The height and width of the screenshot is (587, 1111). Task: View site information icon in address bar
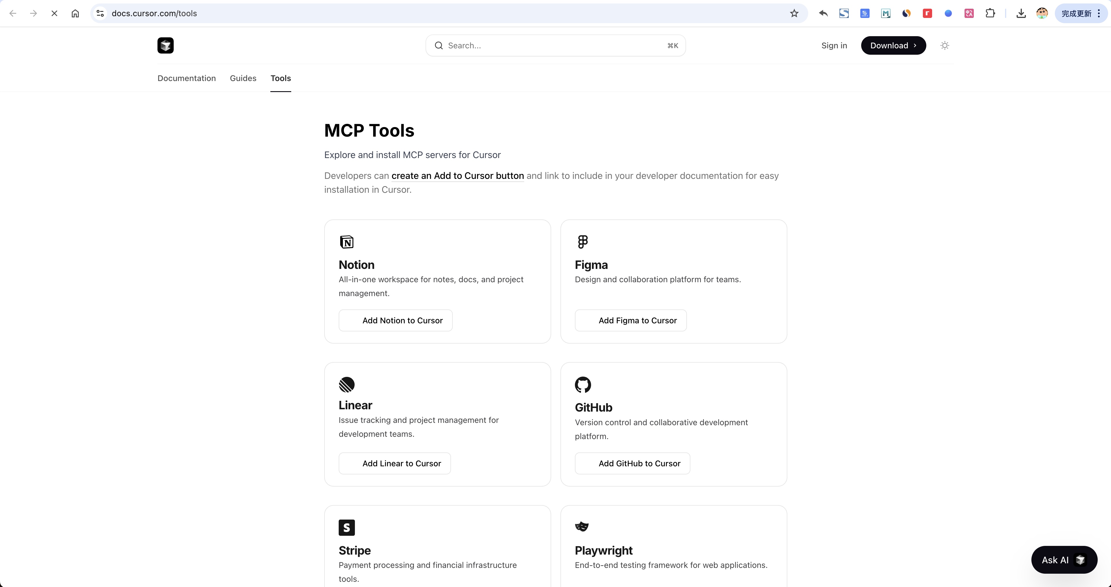point(100,13)
